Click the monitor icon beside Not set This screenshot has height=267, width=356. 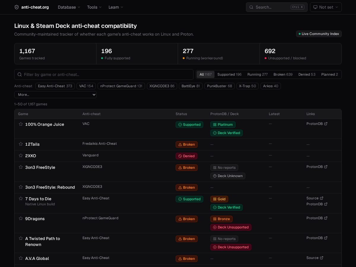[x=315, y=7]
